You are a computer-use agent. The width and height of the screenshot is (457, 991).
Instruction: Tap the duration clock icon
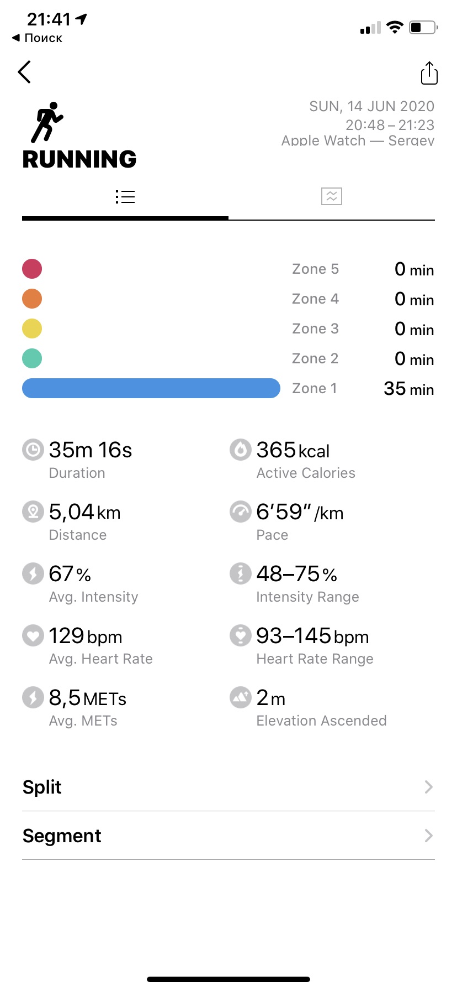coord(33,450)
